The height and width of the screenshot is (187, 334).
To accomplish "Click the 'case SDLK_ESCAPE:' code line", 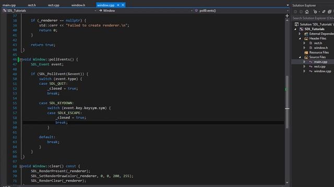I will click(x=65, y=113).
